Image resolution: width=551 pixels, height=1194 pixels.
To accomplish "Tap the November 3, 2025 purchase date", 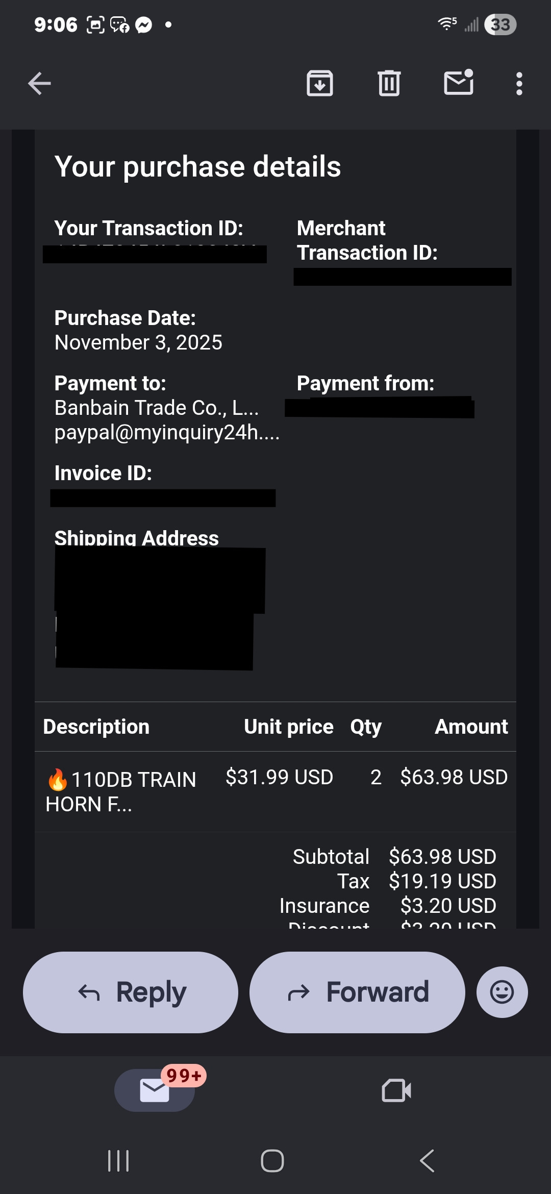I will pos(138,343).
